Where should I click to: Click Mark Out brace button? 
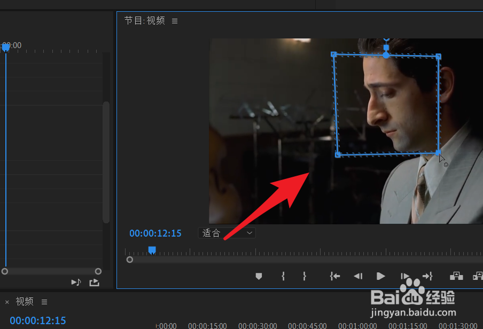coord(305,276)
